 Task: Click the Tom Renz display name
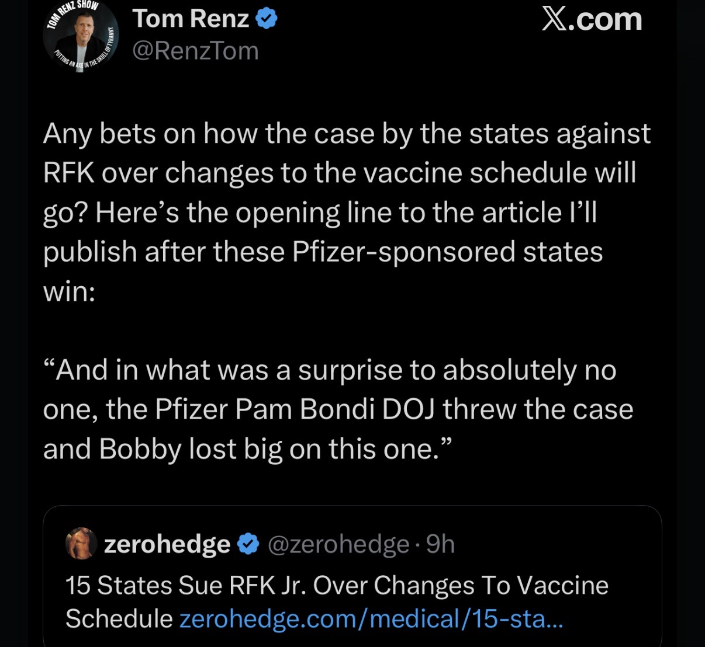[191, 19]
